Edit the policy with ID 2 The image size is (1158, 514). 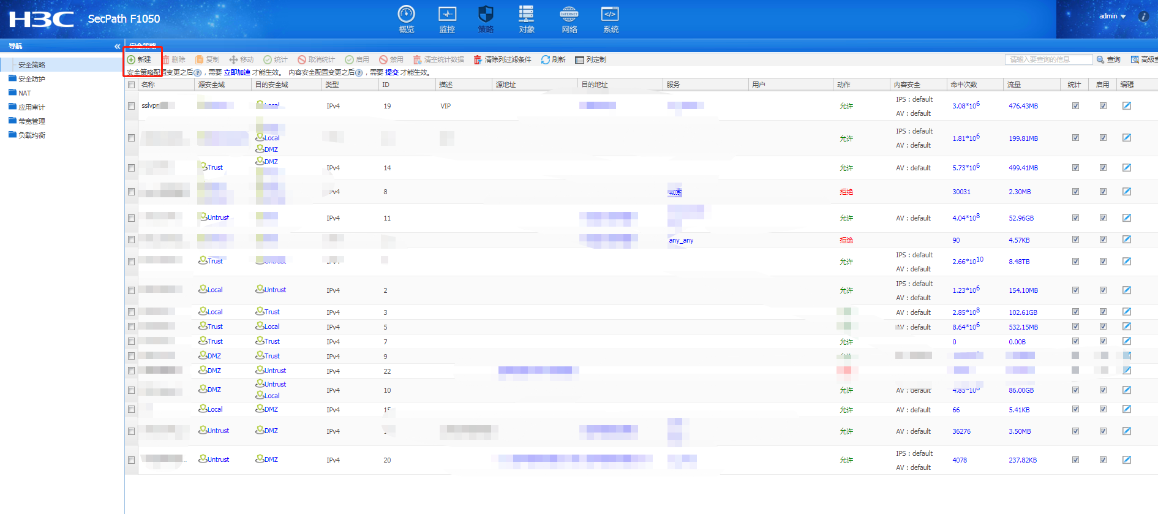pyautogui.click(x=1127, y=290)
